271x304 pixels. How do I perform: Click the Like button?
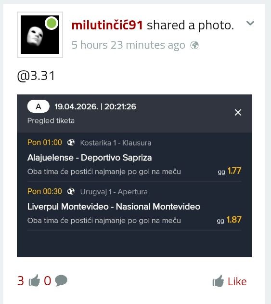point(230,281)
